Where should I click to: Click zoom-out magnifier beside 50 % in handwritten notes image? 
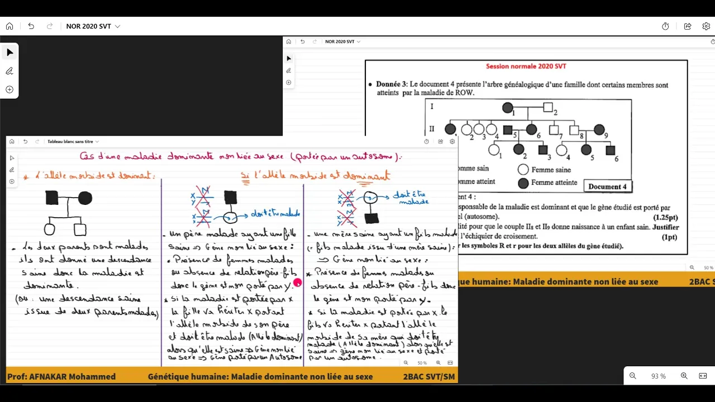406,362
